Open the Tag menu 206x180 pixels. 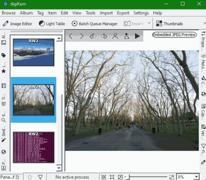pyautogui.click(x=40, y=13)
